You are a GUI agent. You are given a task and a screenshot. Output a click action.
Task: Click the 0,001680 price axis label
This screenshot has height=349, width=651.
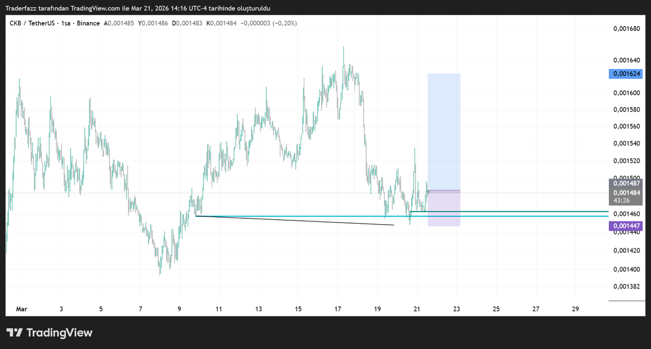point(627,29)
